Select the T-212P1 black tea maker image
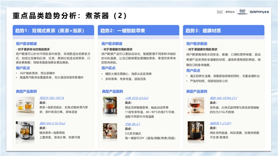The height and width of the screenshot is (156, 278). pyautogui.click(x=196, y=131)
